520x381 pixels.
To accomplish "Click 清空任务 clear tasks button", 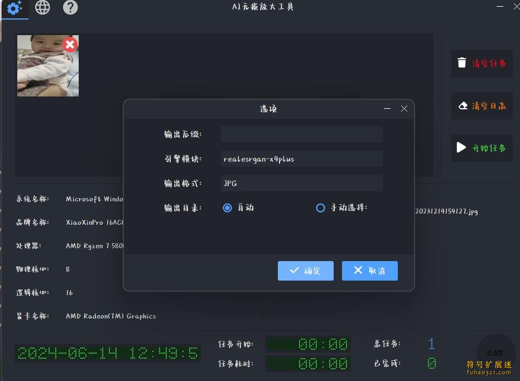I will [x=482, y=63].
